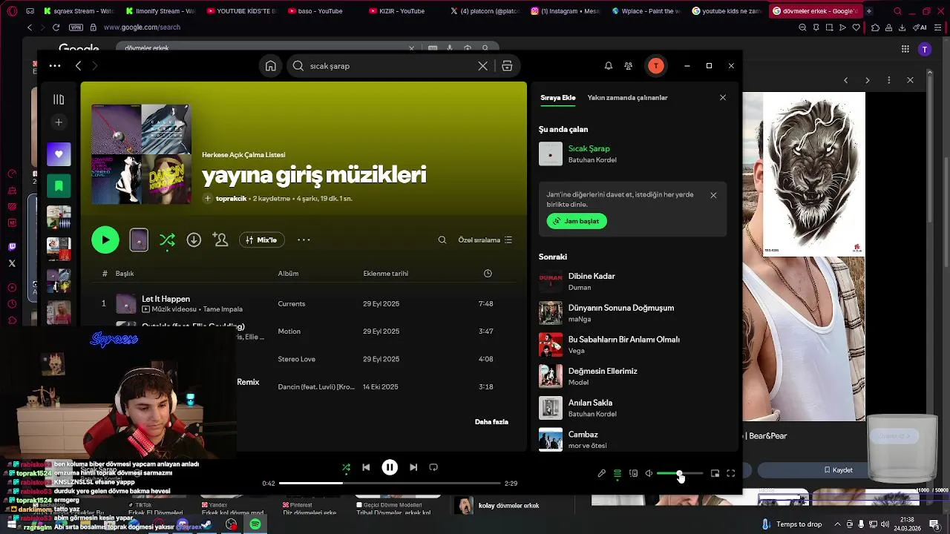Toggle repeat mode in player
The width and height of the screenshot is (950, 534).
(433, 467)
